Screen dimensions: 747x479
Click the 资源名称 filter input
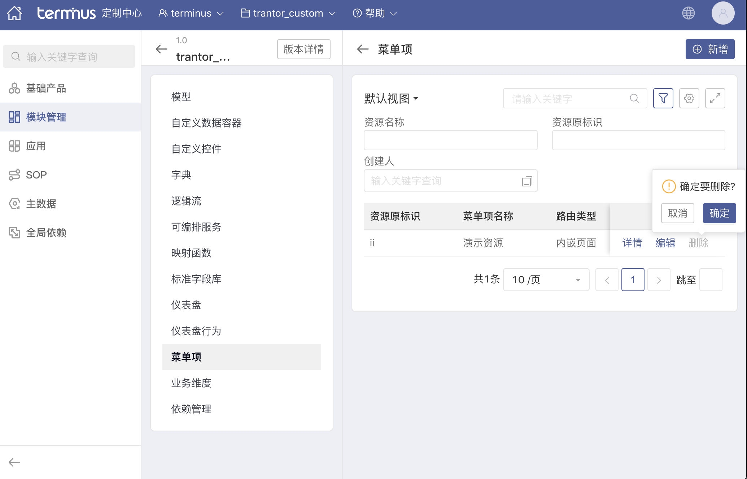pyautogui.click(x=450, y=140)
